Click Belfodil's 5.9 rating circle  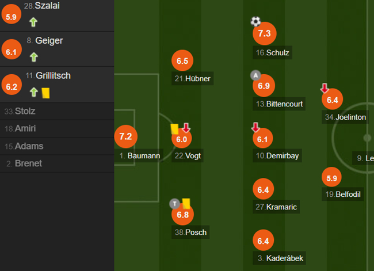(332, 177)
